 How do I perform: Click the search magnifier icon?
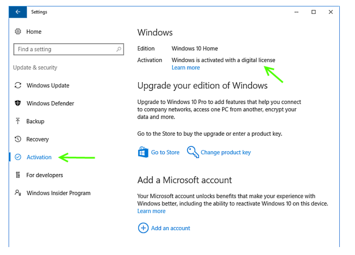pyautogui.click(x=119, y=49)
